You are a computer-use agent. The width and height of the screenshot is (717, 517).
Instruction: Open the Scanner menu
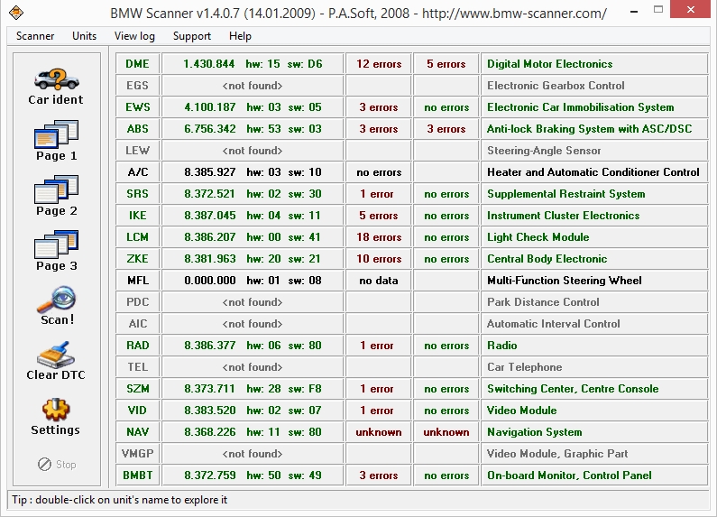pos(35,36)
